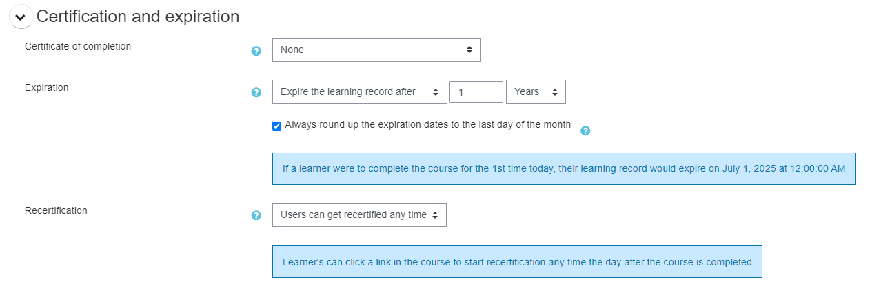This screenshot has height=286, width=881.
Task: Open 'Users can get recertified any time' dropdown
Action: click(x=359, y=215)
